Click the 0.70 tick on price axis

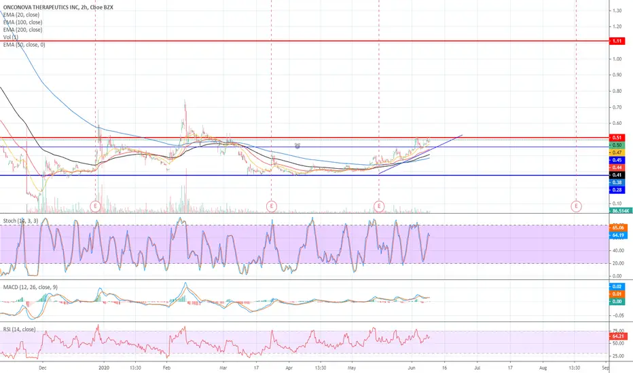click(x=617, y=107)
